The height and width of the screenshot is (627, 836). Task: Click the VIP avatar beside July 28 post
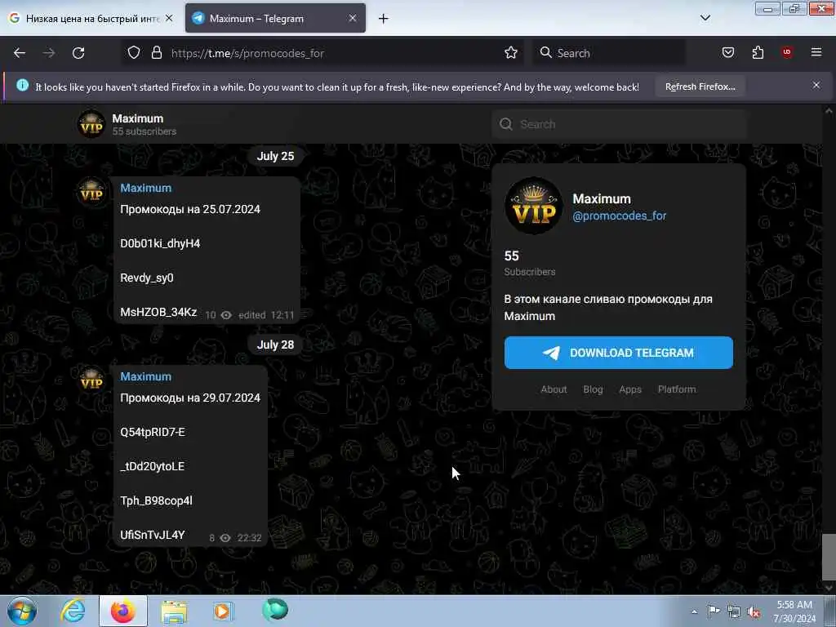pos(91,380)
